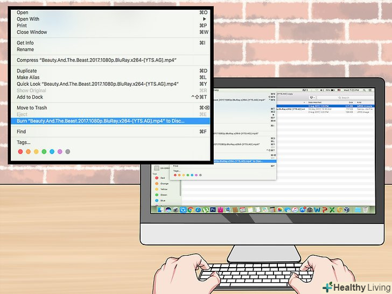Image resolution: width=392 pixels, height=294 pixels.
Task: Launch Excel from the Dock
Action: tap(332, 210)
